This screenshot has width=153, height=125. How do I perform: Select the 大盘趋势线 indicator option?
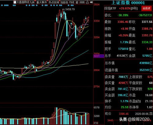click(23, 2)
